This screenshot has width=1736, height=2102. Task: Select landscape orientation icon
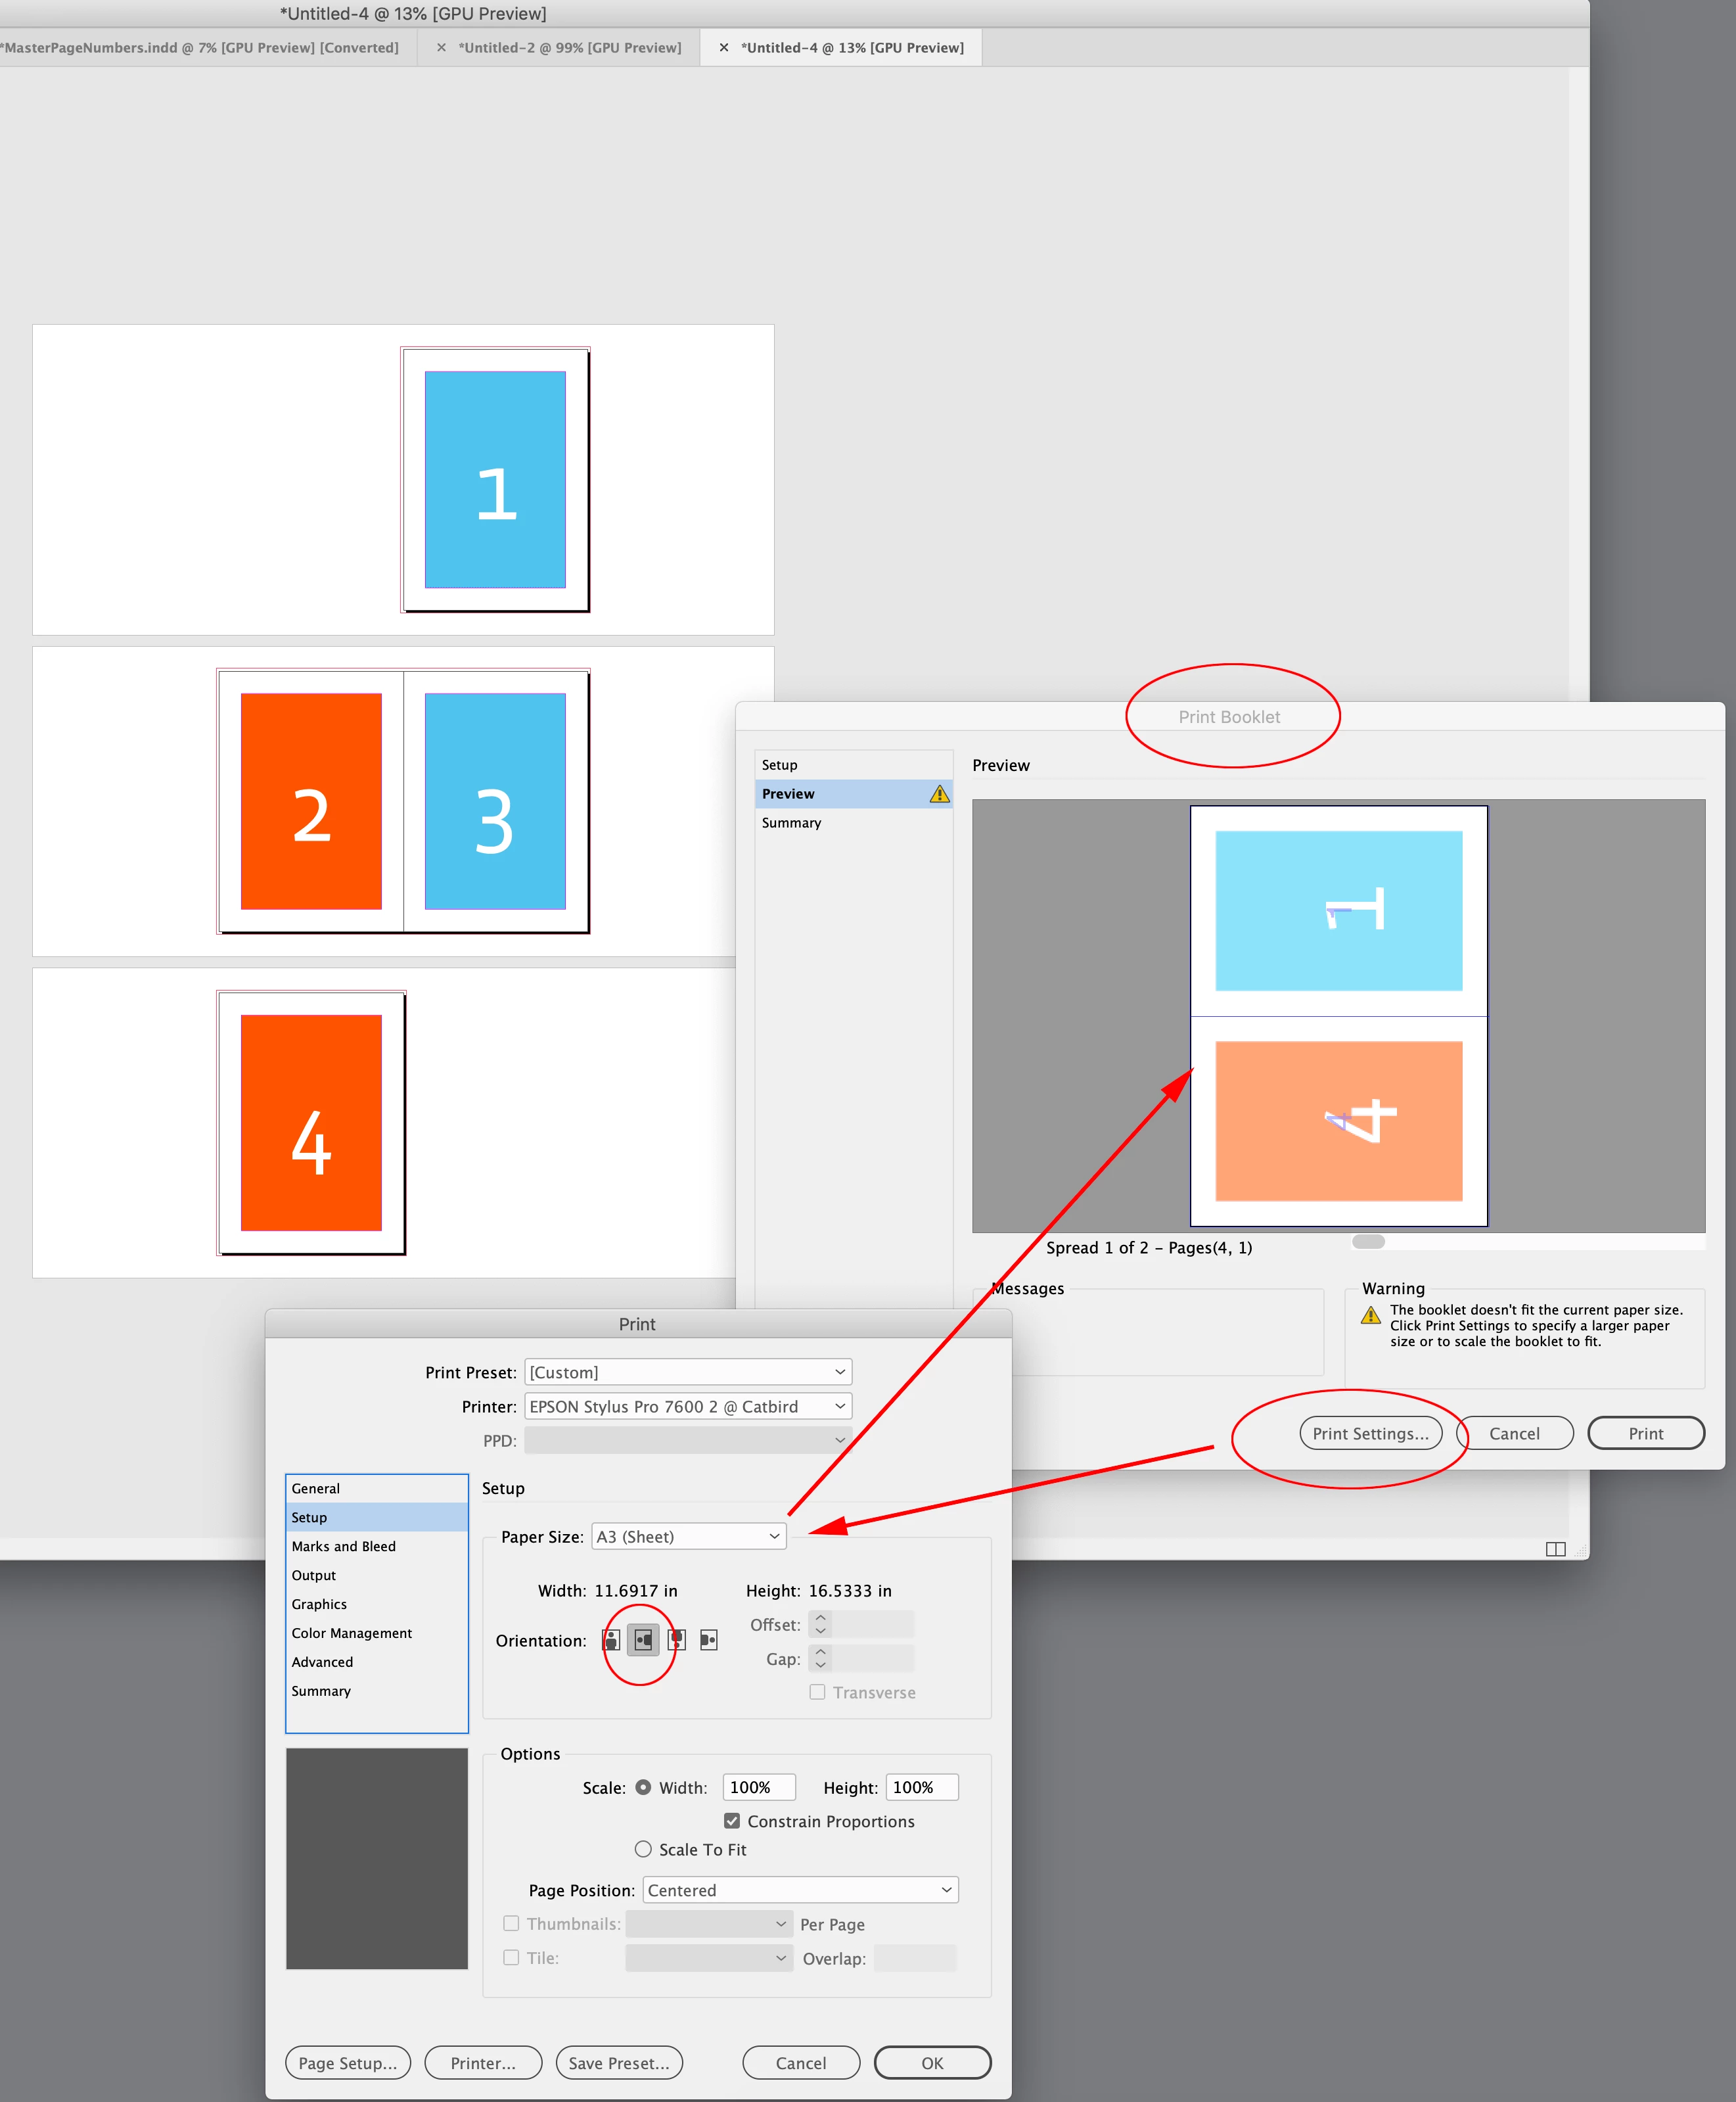coord(643,1640)
